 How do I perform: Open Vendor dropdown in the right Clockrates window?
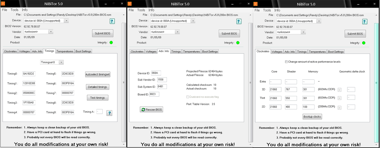303,32
